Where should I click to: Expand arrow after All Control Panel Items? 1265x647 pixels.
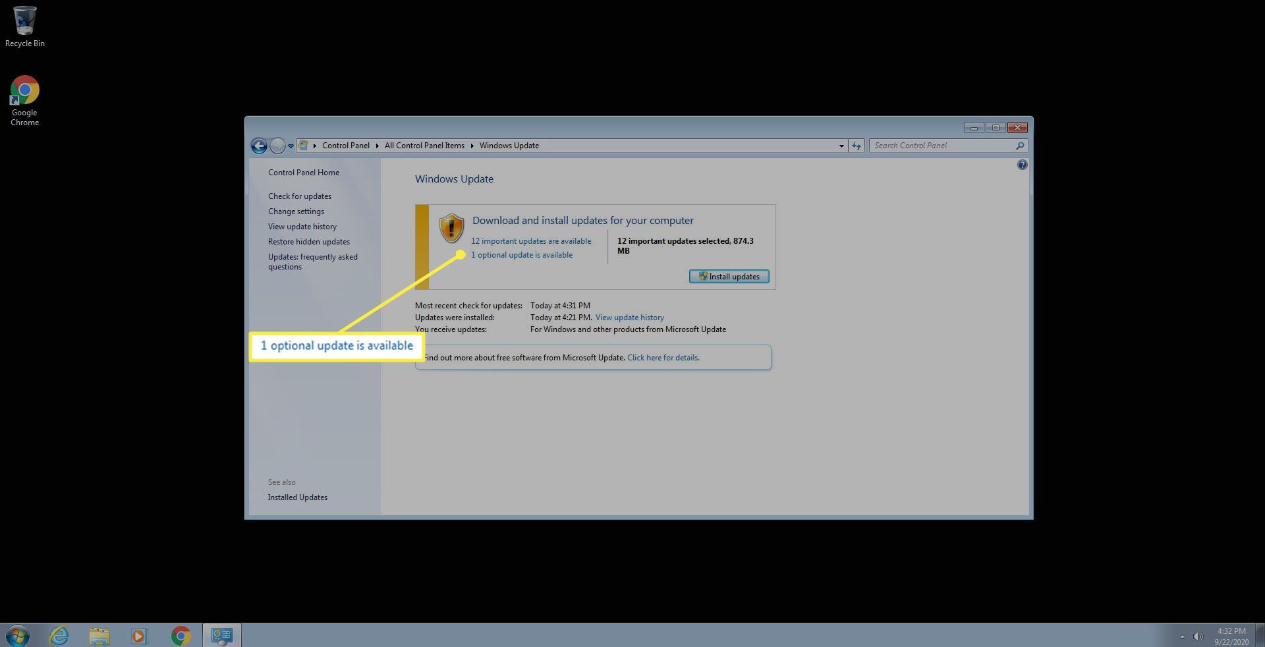pos(472,146)
